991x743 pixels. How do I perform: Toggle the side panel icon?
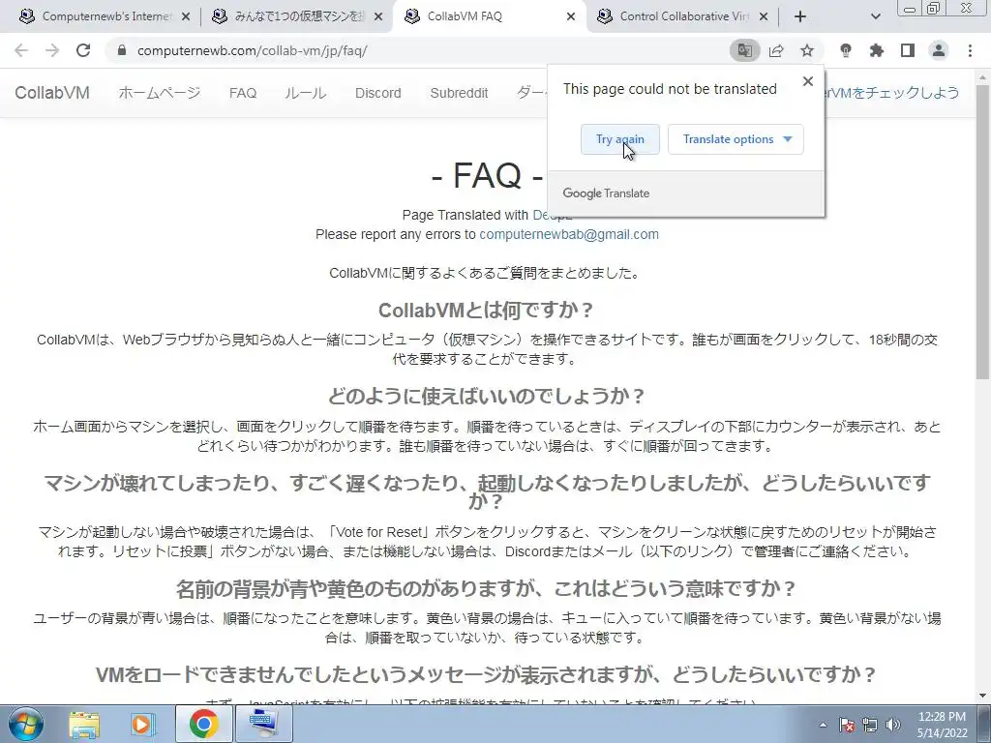click(x=908, y=50)
